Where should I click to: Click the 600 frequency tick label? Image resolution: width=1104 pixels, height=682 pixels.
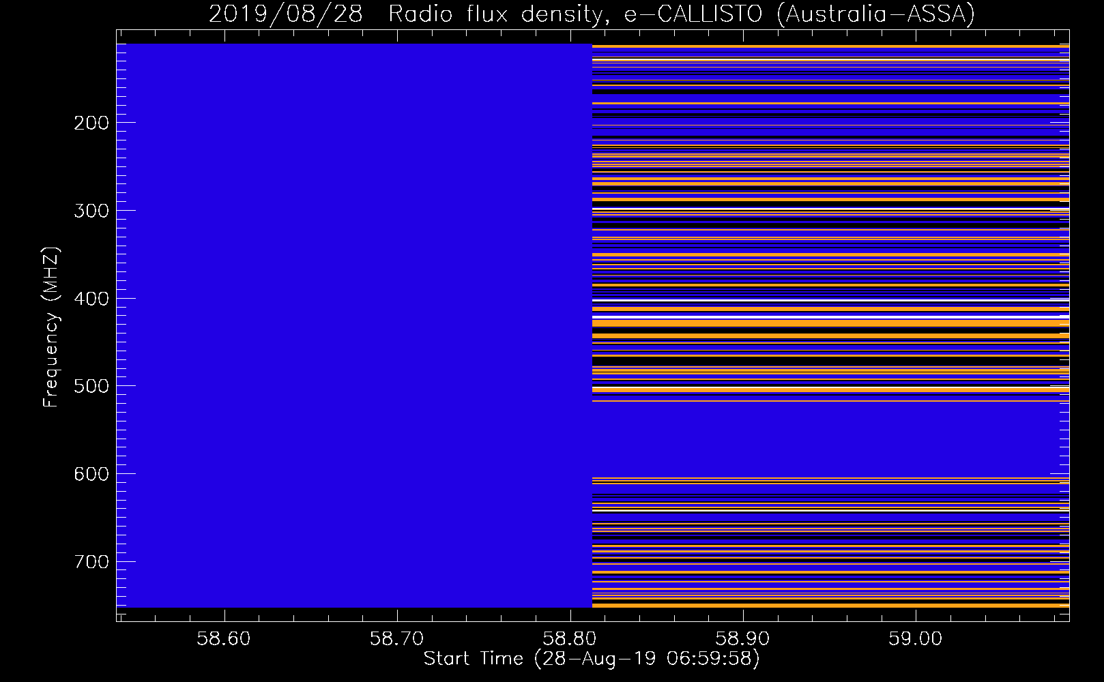[91, 474]
